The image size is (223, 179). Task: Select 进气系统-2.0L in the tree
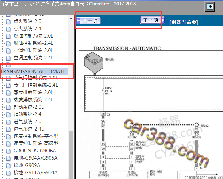[28, 122]
